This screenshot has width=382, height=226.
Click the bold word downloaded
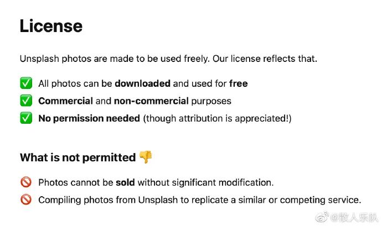pyautogui.click(x=142, y=83)
